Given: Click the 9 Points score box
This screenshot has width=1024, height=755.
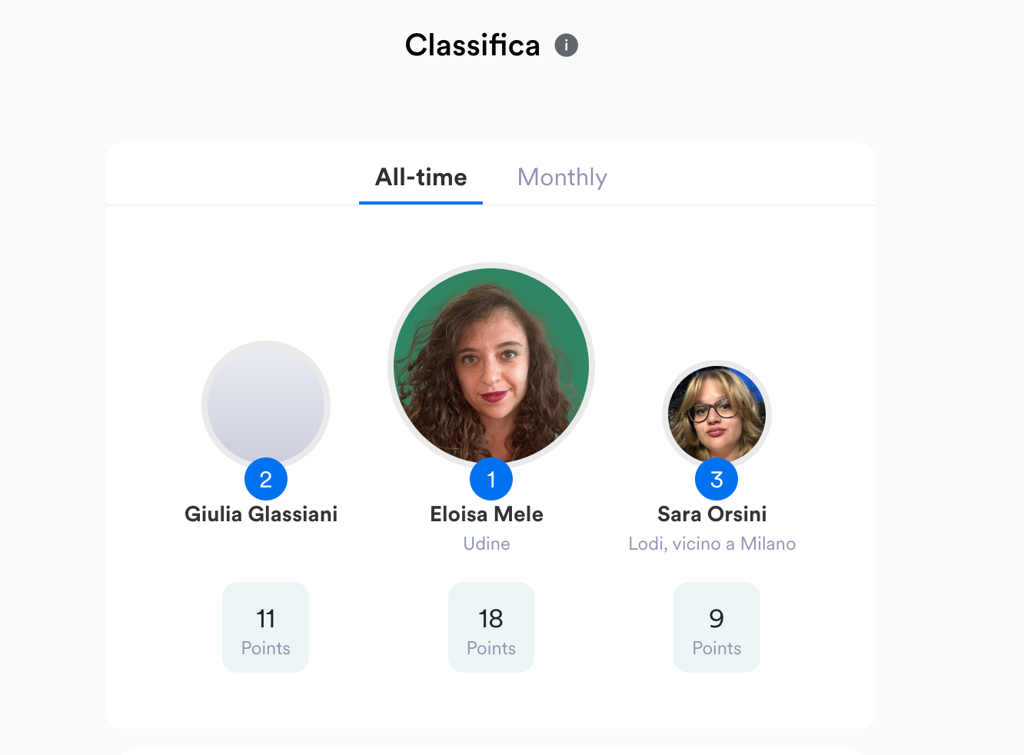Looking at the screenshot, I should coord(716,627).
